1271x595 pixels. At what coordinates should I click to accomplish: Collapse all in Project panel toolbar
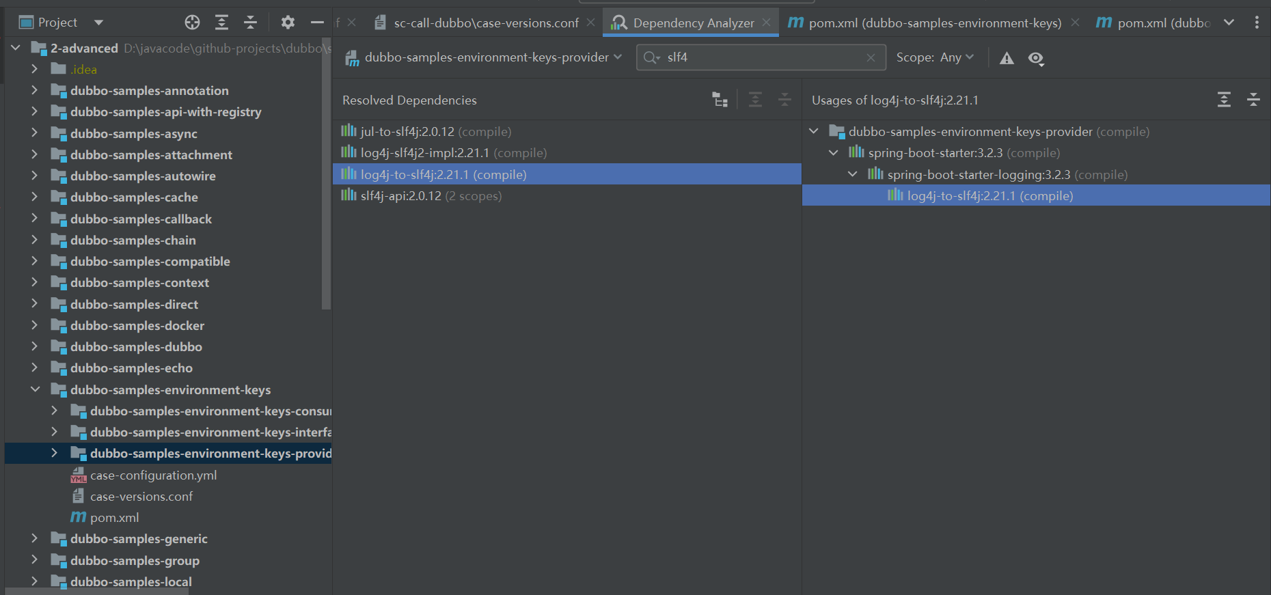(x=250, y=23)
